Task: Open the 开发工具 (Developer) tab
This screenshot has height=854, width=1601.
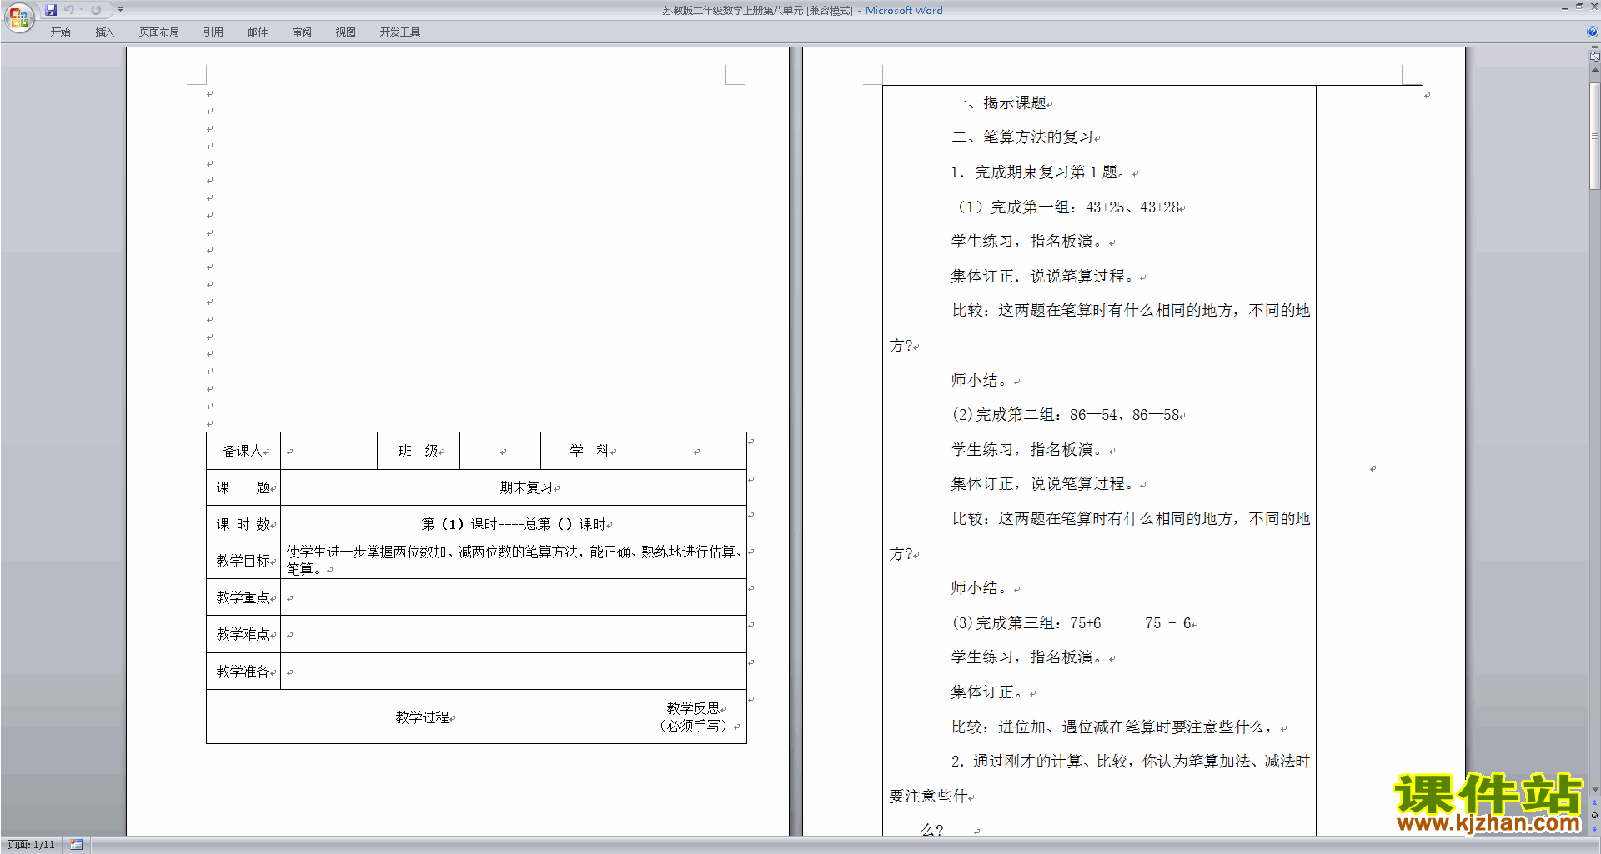Action: (399, 32)
